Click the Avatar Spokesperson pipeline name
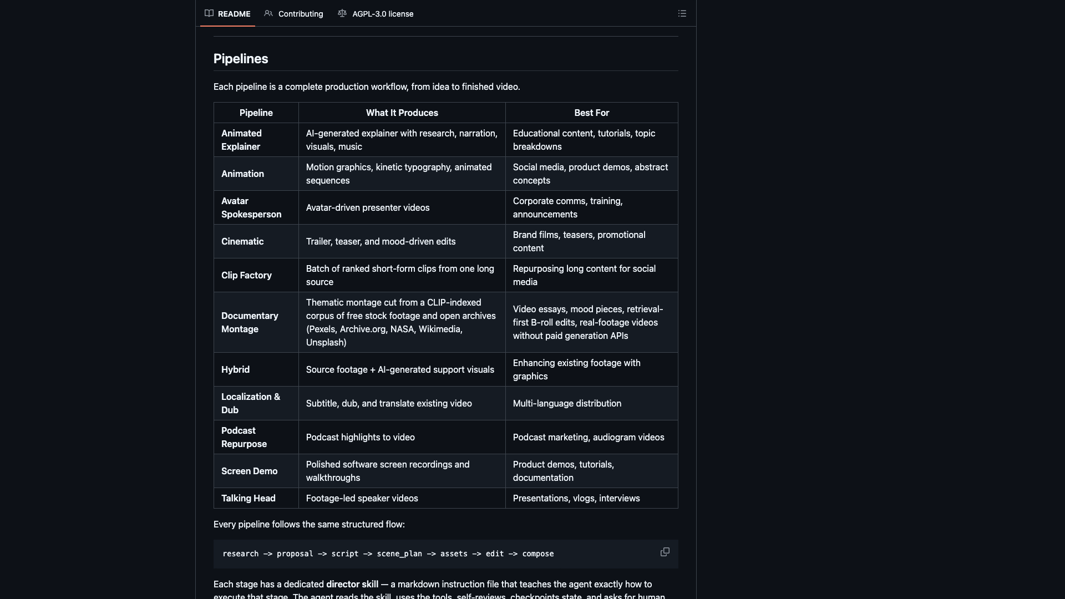Screen dimensions: 1065x599 [251, 207]
